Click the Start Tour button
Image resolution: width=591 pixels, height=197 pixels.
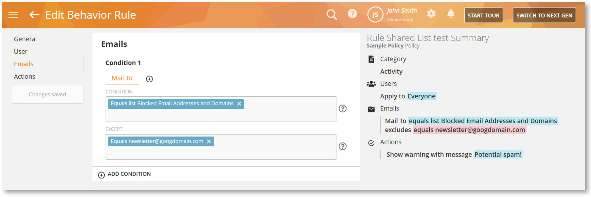[x=483, y=15]
